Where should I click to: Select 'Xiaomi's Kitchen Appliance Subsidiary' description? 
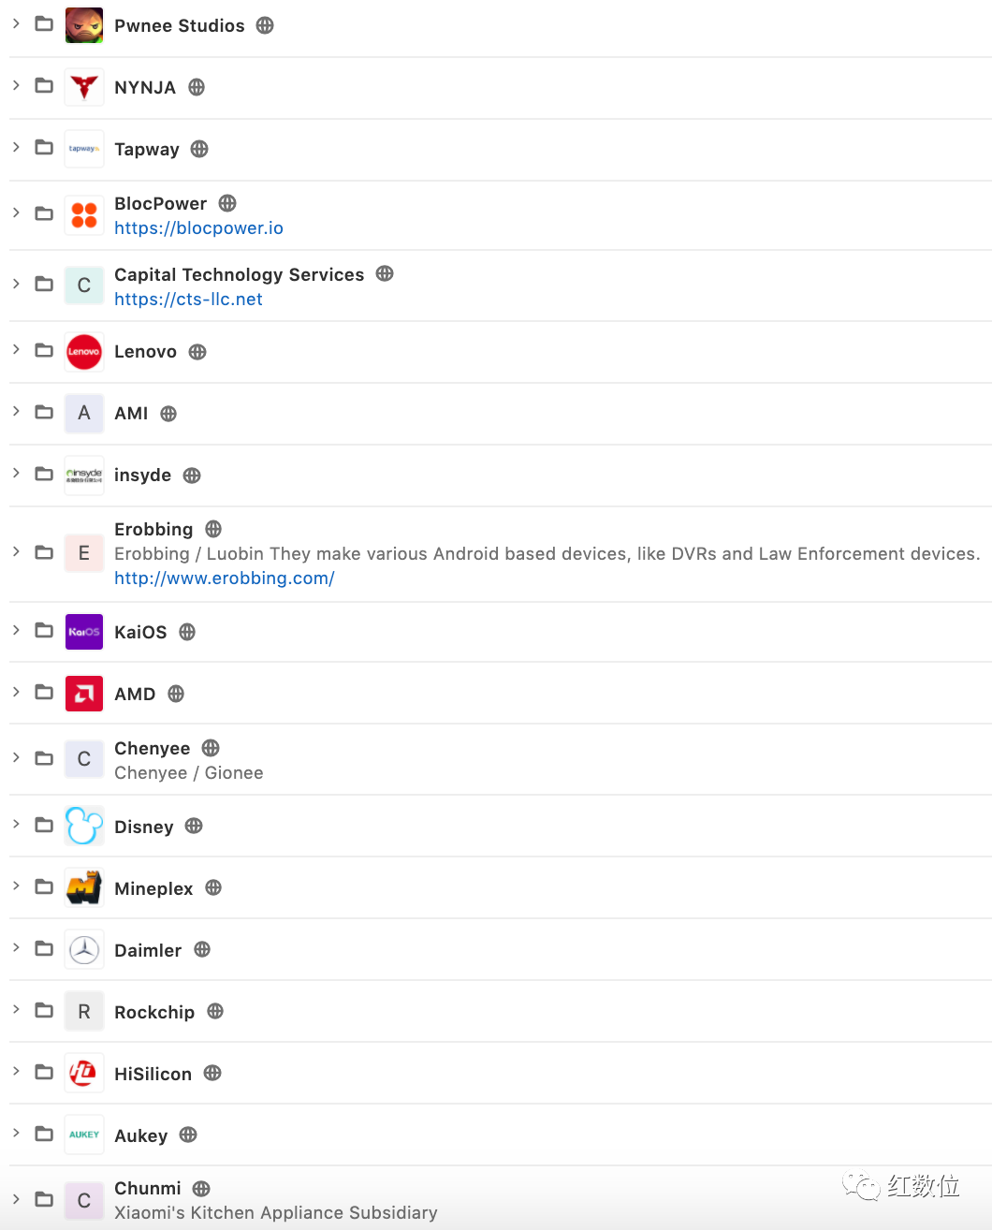pyautogui.click(x=276, y=1213)
